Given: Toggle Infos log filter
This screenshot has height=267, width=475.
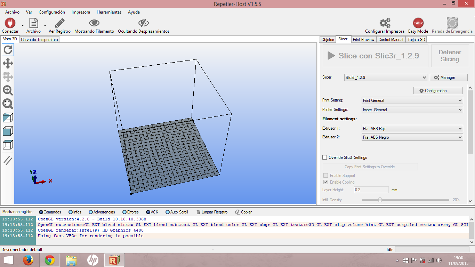Looking at the screenshot, I should [x=75, y=212].
